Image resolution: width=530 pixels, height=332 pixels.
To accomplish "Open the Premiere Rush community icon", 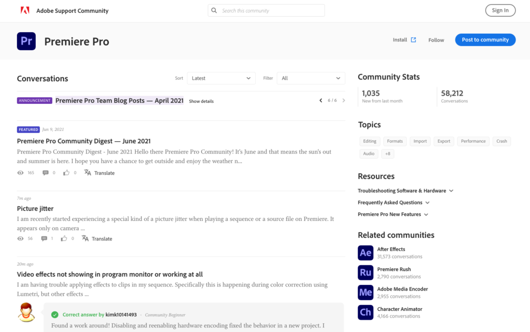I will pyautogui.click(x=365, y=273).
